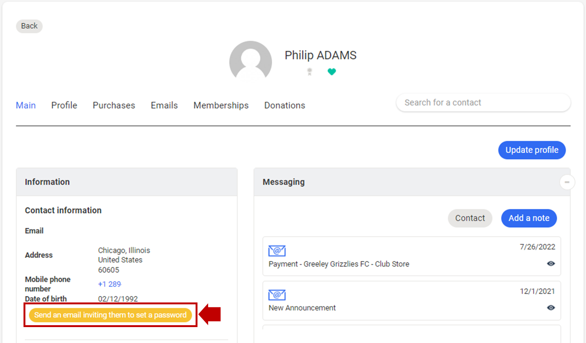Send an email inviting them to set password
Viewport: 586px width, 343px height.
point(110,315)
